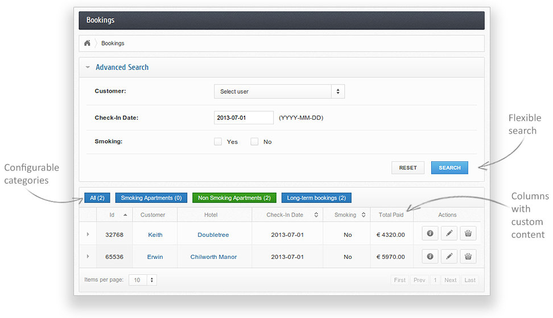Edit Erwin's booking with pencil icon
The width and height of the screenshot is (553, 318).
[x=449, y=257]
